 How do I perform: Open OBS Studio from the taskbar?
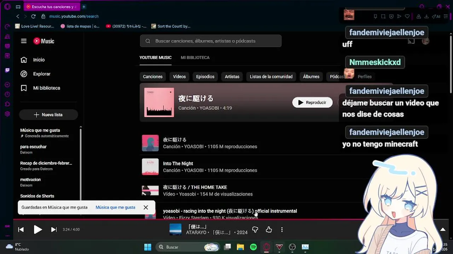pos(292,247)
